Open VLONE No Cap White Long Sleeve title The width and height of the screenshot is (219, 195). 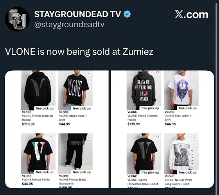tap(178, 182)
